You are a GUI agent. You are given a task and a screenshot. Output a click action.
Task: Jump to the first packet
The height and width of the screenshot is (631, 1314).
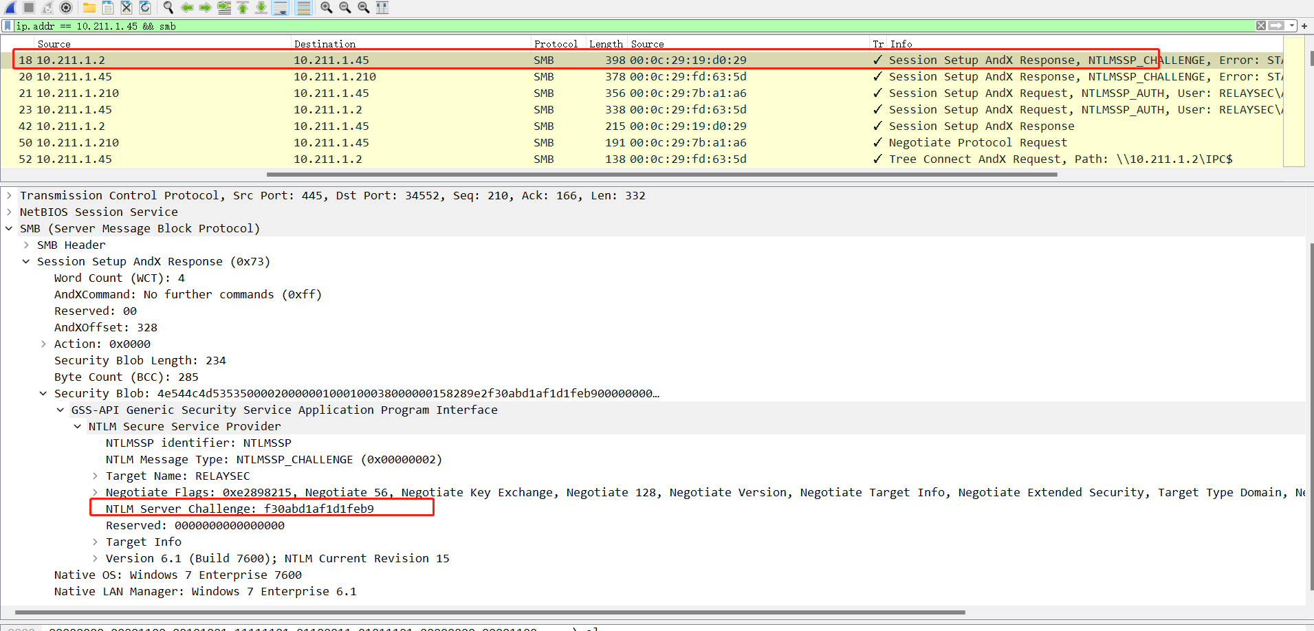coord(243,8)
